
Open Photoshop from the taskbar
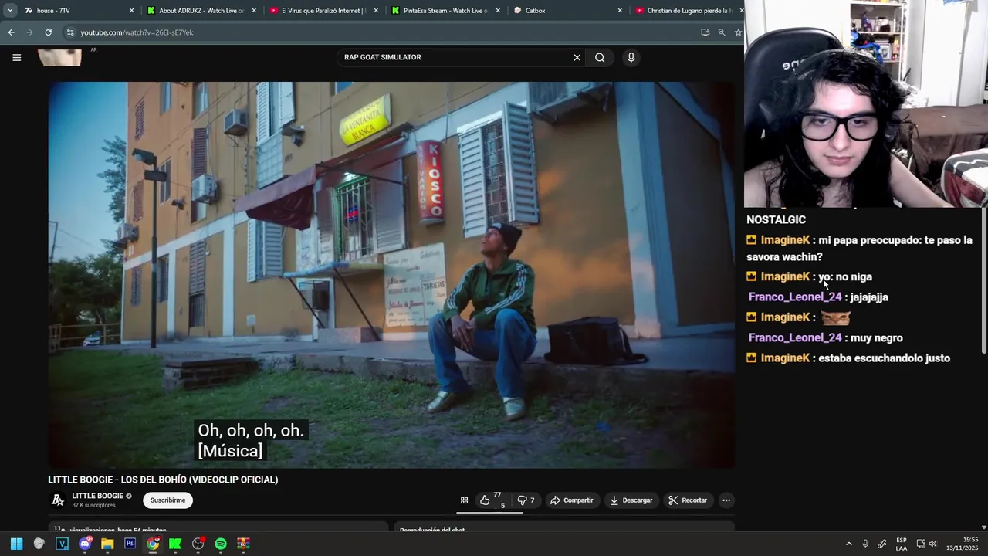[130, 544]
